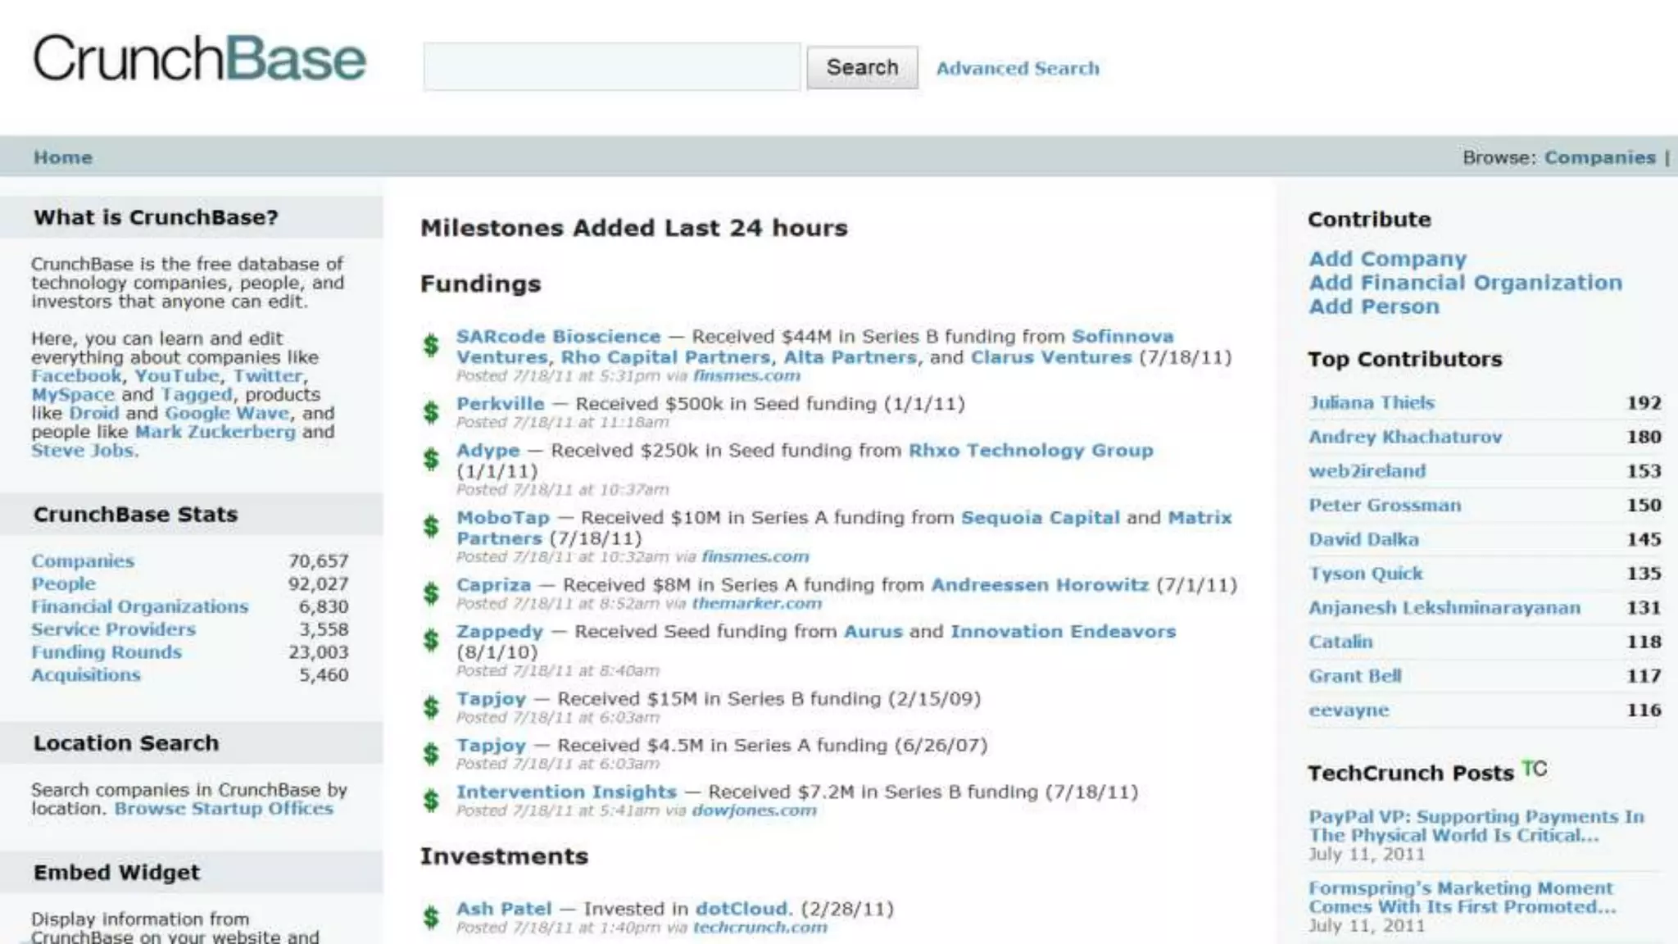
Task: Click dollar icon beside Intervention Insights
Action: [431, 801]
